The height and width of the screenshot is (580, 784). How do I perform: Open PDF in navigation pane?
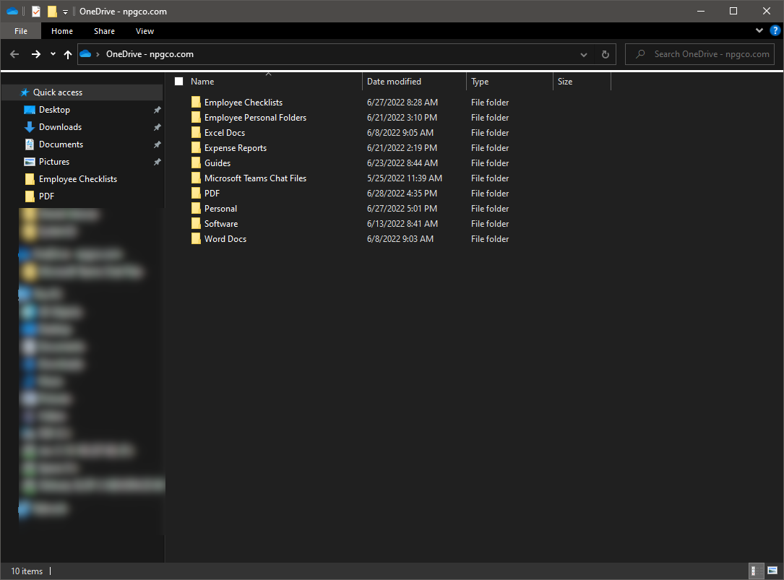click(46, 196)
